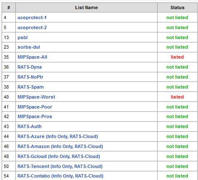Select the not listed status for RATS-Auth
The width and height of the screenshot is (198, 180).
pos(177,126)
